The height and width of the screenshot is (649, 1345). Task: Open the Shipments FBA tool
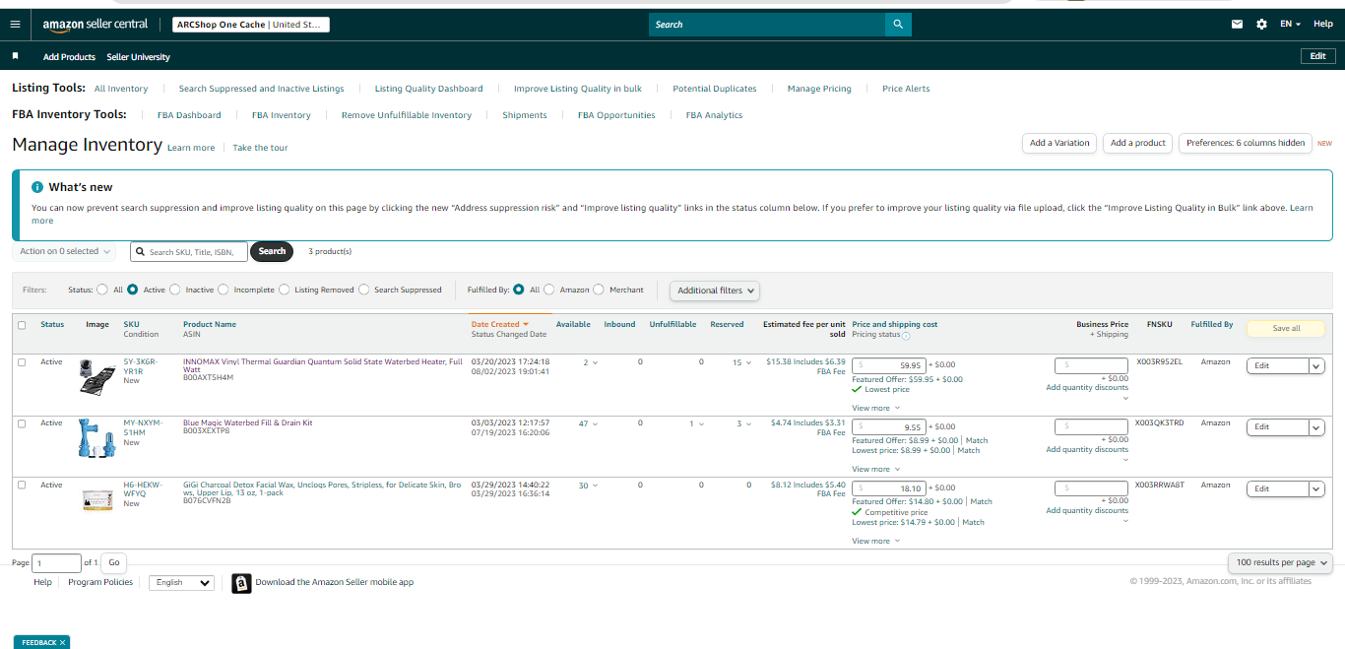pyautogui.click(x=525, y=115)
